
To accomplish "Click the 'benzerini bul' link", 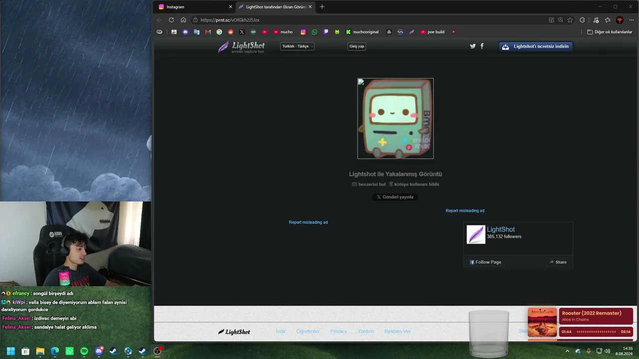I will pyautogui.click(x=369, y=184).
